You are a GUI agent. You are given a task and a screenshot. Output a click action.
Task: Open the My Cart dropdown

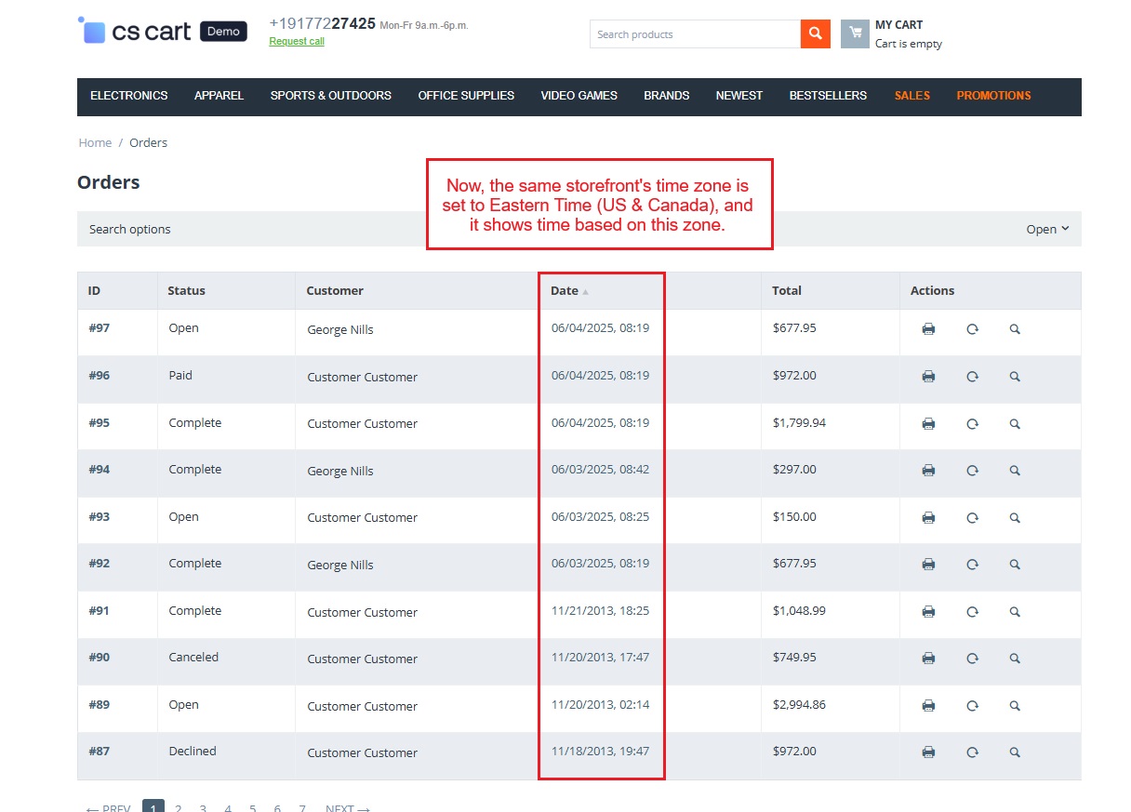(x=898, y=25)
